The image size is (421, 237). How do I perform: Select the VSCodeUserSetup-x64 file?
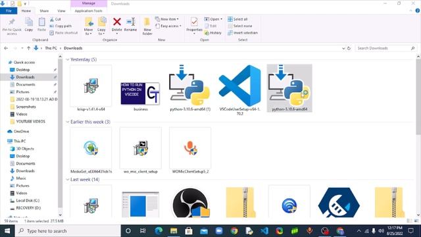[239, 90]
